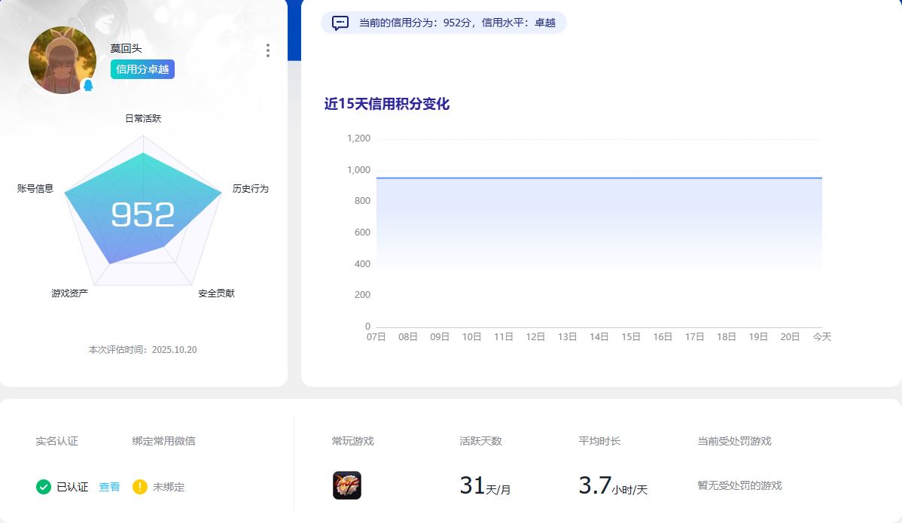Select the 账号信息 radar axis label
Image resolution: width=902 pixels, height=523 pixels.
[35, 188]
